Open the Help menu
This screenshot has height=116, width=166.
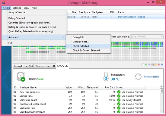(34, 8)
